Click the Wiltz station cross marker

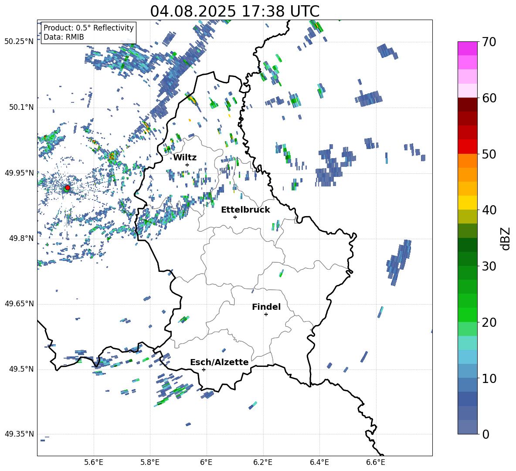(x=187, y=165)
